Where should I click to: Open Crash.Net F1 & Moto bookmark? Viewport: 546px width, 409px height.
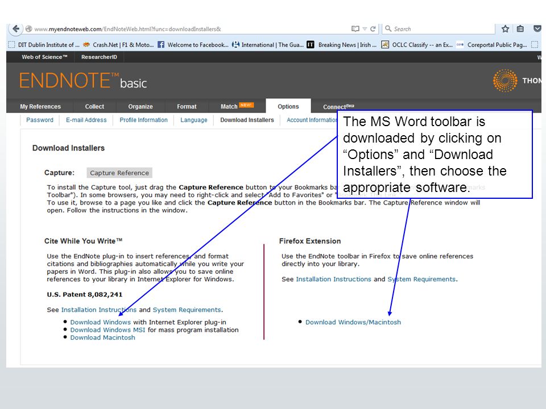coord(118,45)
